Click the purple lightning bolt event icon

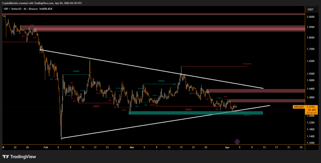click(x=237, y=142)
